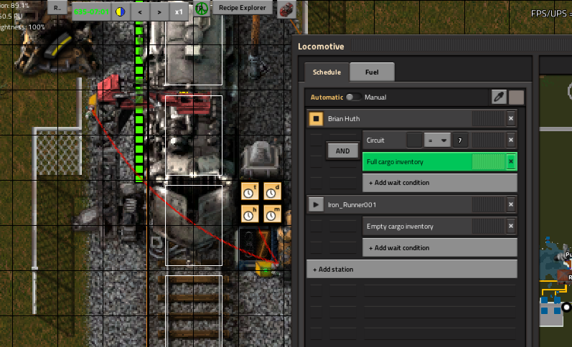The width and height of the screenshot is (572, 347).
Task: Edit the Circuit condition value 7
Action: click(x=460, y=141)
